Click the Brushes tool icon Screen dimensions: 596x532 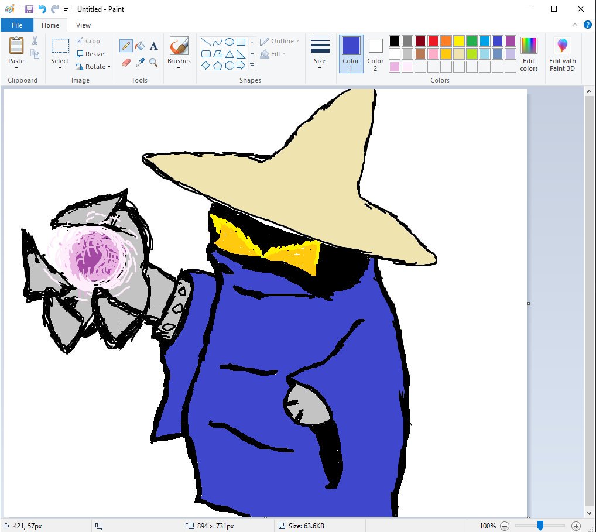[179, 46]
